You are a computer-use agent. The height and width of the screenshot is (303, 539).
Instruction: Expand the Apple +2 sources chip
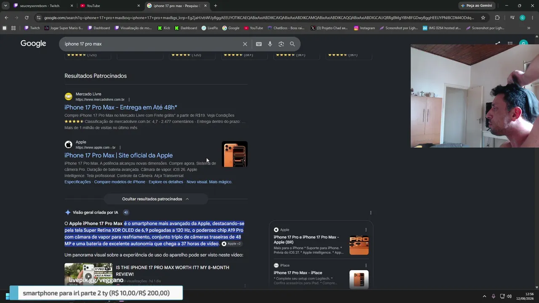coord(232,244)
